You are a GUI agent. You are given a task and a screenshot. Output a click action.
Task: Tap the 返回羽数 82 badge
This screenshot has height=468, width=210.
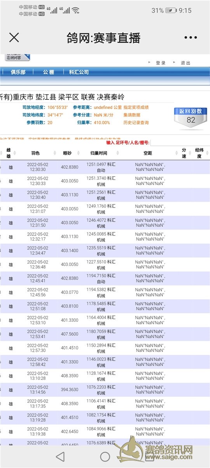click(191, 117)
